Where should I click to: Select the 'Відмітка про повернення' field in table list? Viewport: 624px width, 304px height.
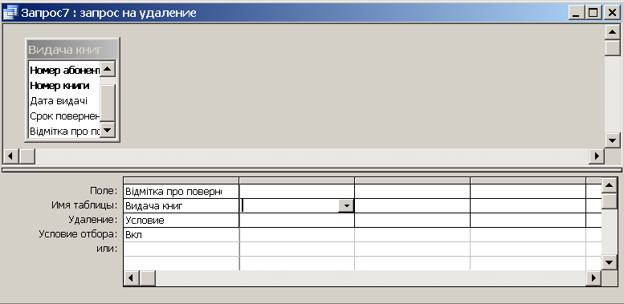(64, 131)
